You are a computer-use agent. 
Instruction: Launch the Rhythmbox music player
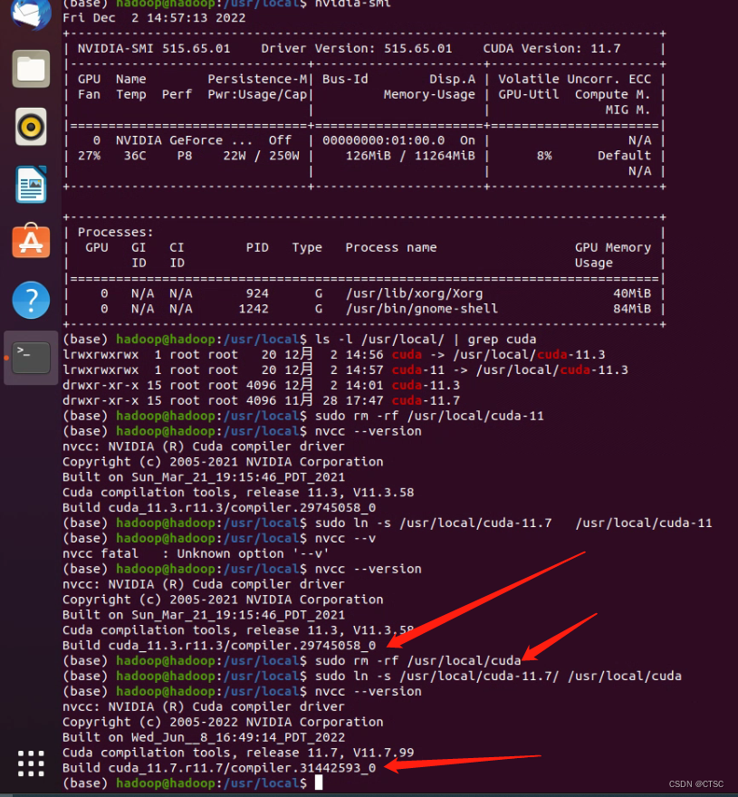click(30, 127)
